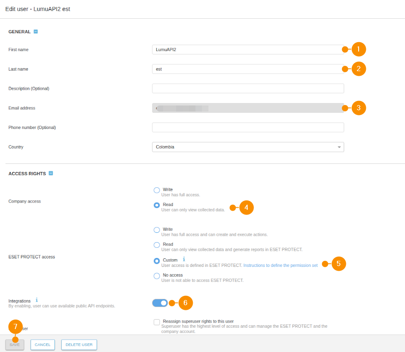The image size is (405, 352).
Task: Select Read for Company access
Action: (157, 205)
